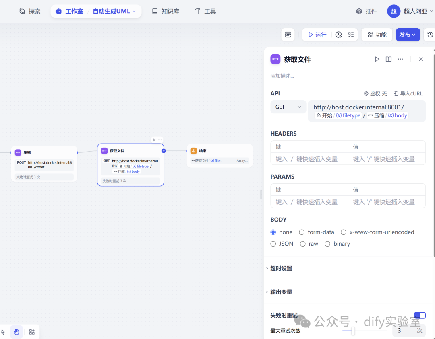Screen dimensions: 435x339
Task: Select the JSON body type radio button
Action: (273, 244)
